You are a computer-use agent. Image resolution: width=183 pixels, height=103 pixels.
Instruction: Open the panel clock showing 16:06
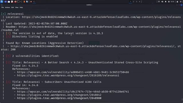[x=172, y=2]
